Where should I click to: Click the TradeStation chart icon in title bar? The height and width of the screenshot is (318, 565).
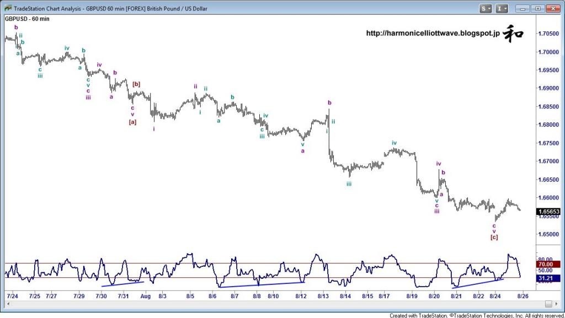[x=8, y=8]
